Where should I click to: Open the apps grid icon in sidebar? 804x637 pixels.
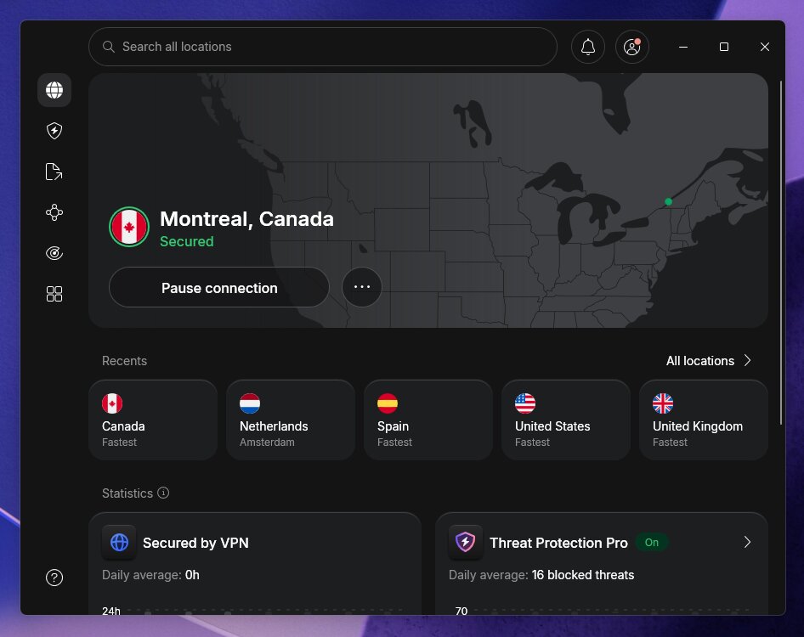pos(54,294)
